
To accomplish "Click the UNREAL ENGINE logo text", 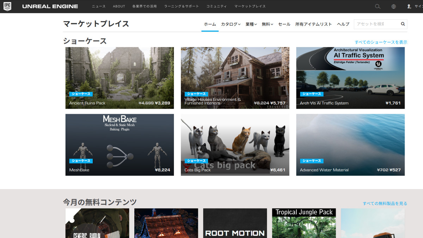I will (50, 6).
